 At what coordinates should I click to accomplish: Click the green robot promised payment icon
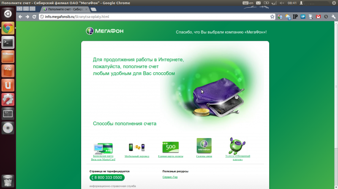237,145
